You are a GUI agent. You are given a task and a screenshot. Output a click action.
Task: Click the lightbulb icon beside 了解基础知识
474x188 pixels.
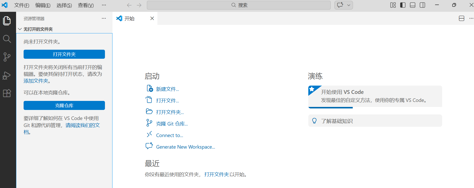314,121
